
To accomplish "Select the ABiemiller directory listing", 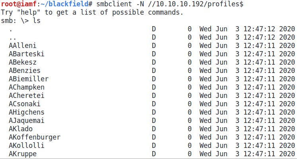I will click(x=28, y=79).
